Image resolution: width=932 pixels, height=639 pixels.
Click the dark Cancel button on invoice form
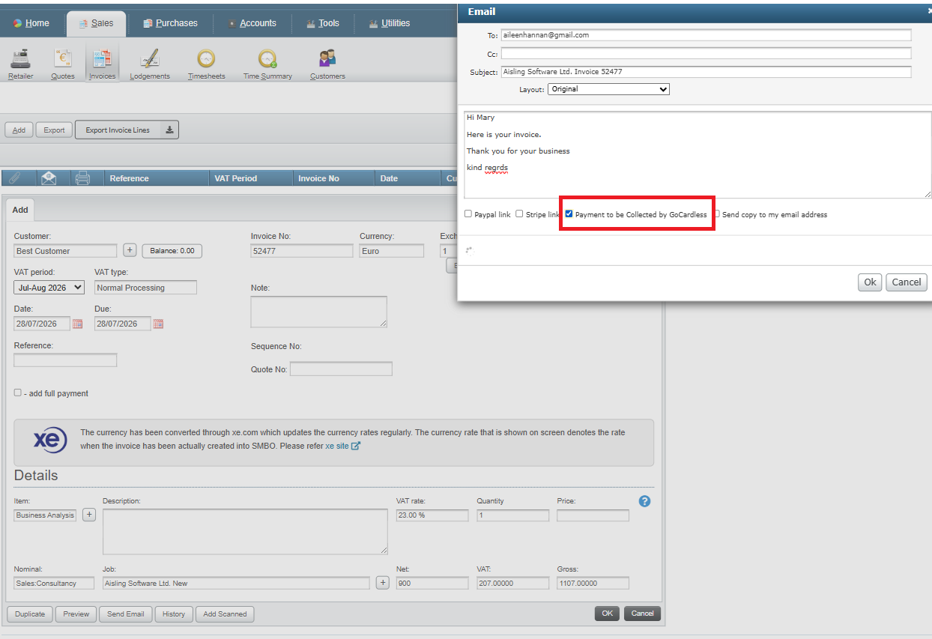pyautogui.click(x=643, y=614)
